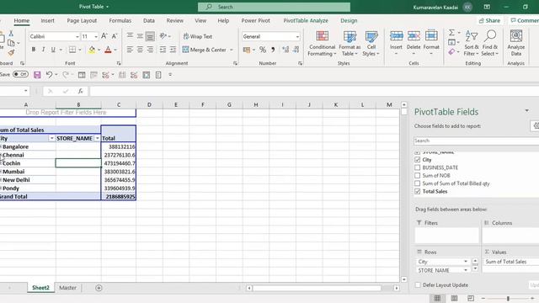
Task: Click the formula bar input
Action: (314, 91)
